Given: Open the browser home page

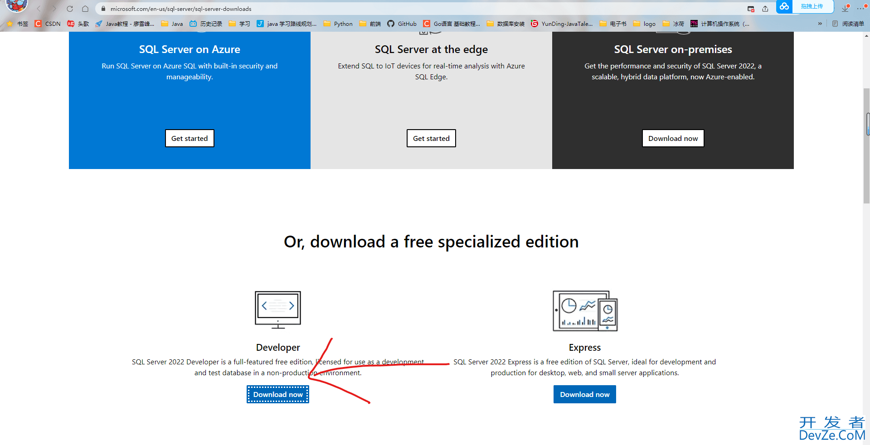Looking at the screenshot, I should click(85, 9).
